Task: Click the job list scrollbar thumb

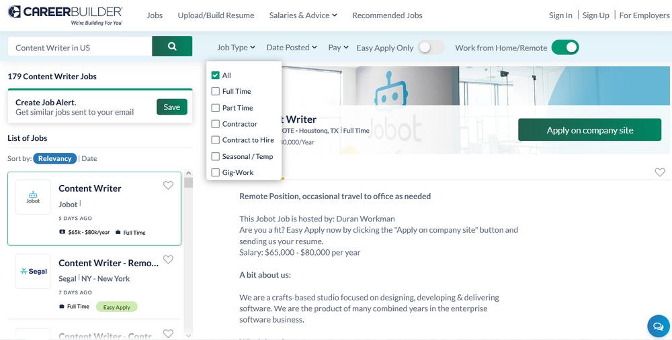Action: pyautogui.click(x=189, y=182)
